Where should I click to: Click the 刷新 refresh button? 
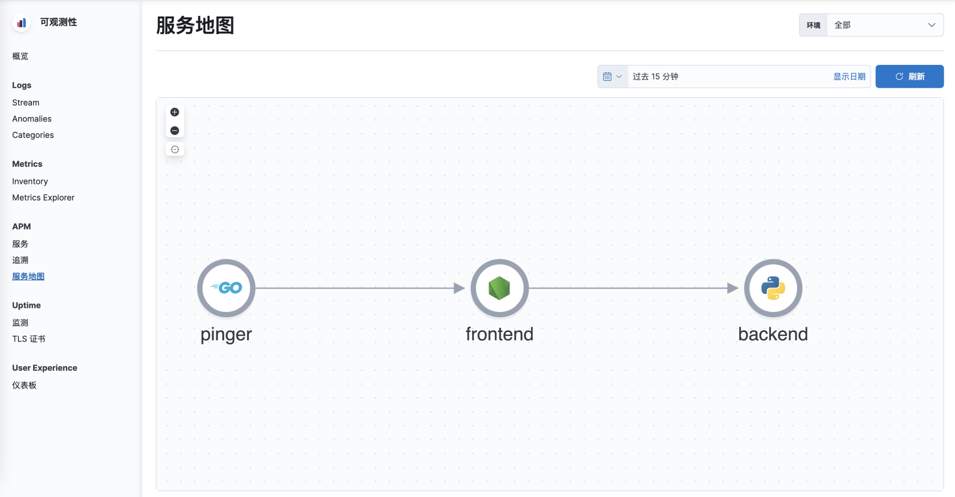909,76
